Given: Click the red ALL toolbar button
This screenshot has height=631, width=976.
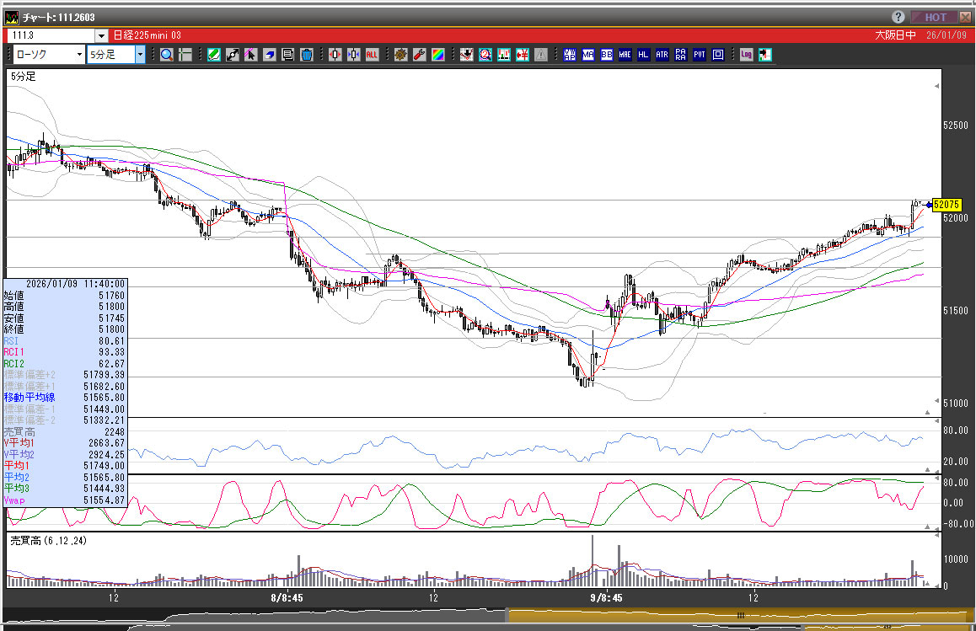Looking at the screenshot, I should (372, 55).
